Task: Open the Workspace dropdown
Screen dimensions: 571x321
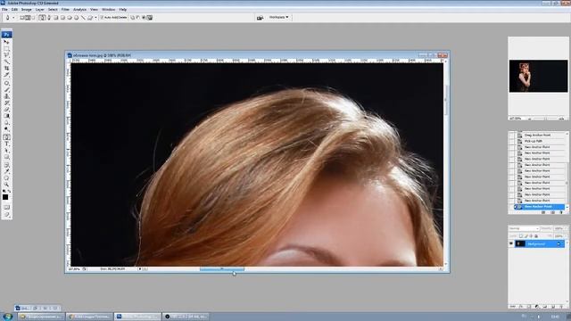Action: pos(279,17)
